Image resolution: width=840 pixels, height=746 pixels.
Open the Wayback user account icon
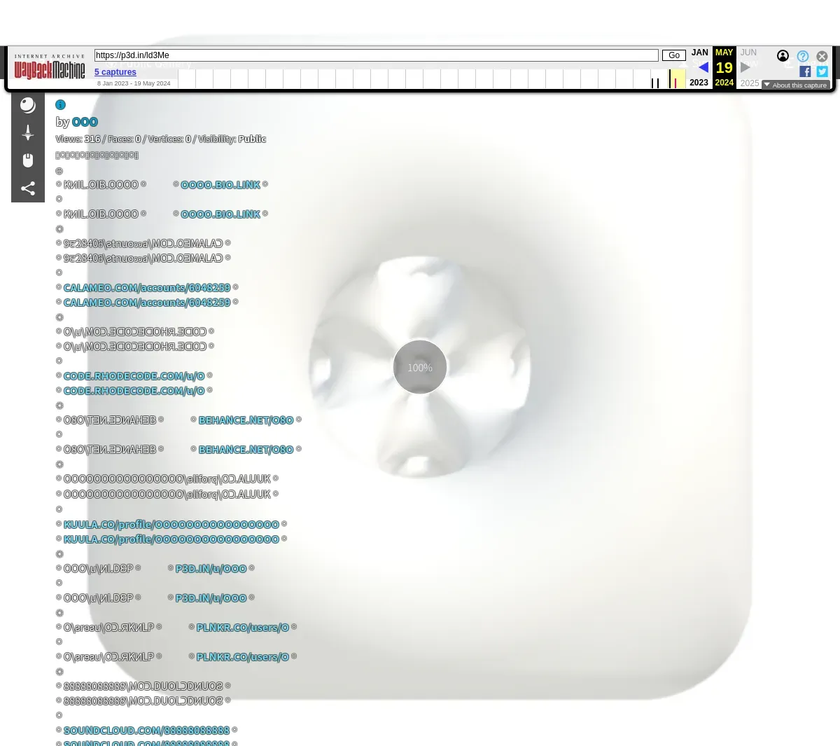(783, 56)
